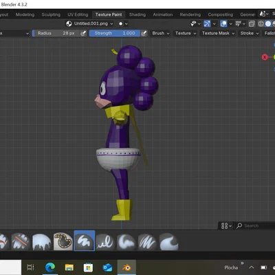This screenshot has height=275, width=275.
Task: Expand the Plocha toolbar double chevron
Action: (242, 263)
